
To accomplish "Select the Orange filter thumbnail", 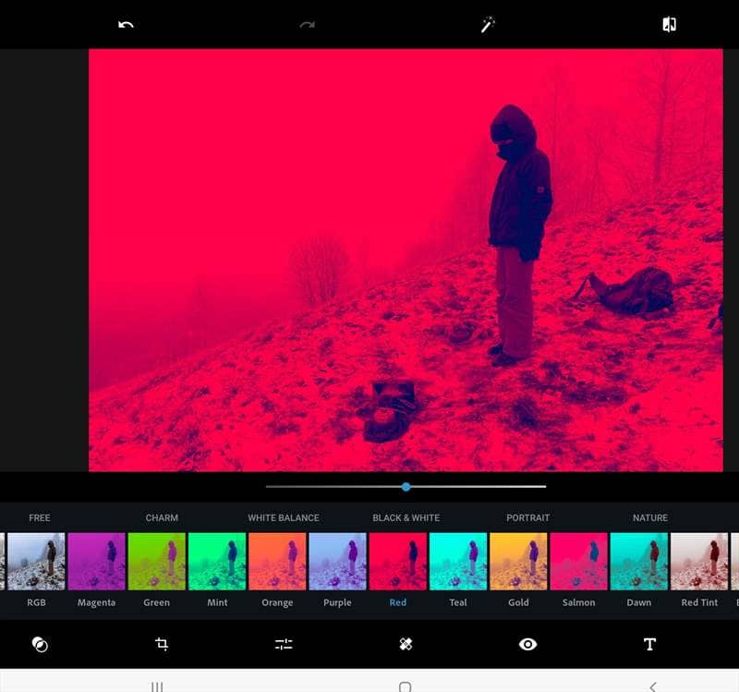I will click(278, 562).
